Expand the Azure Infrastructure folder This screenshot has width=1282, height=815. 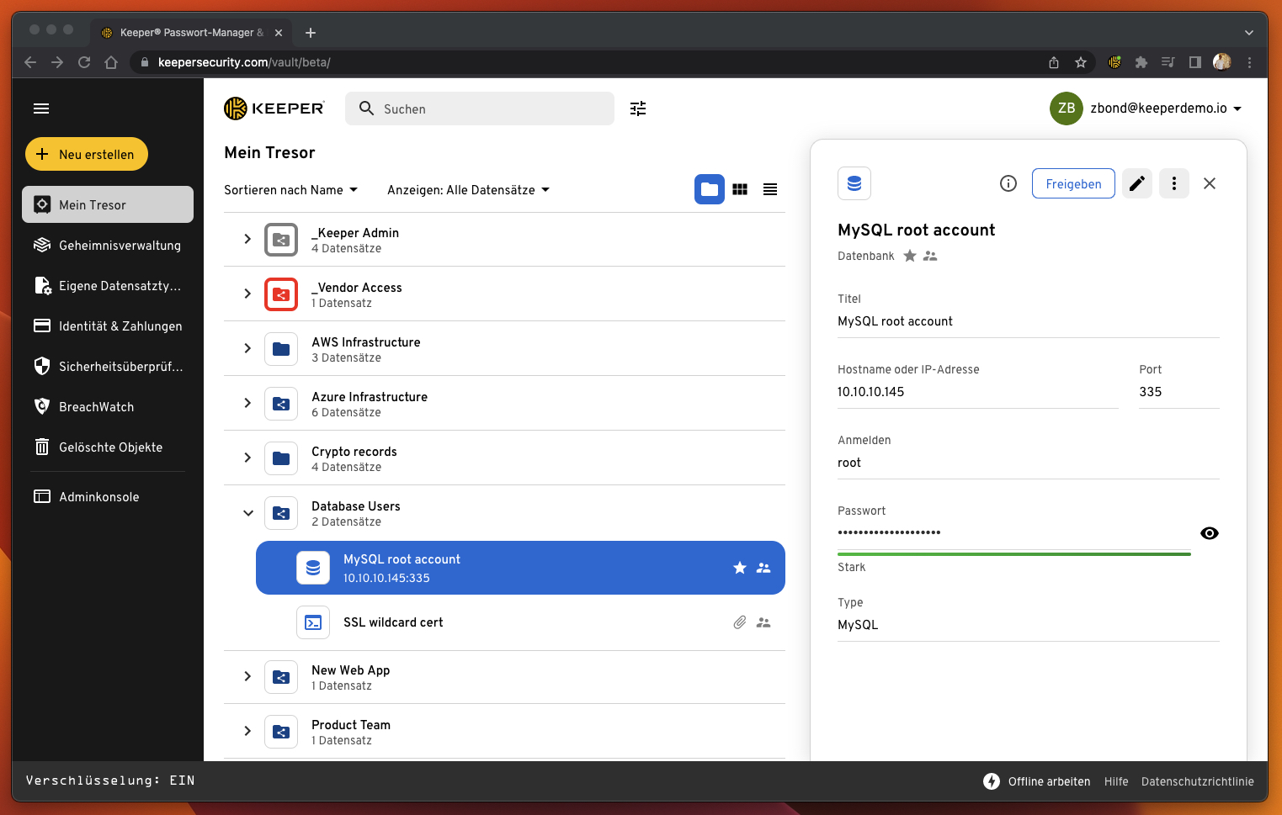pyautogui.click(x=247, y=403)
